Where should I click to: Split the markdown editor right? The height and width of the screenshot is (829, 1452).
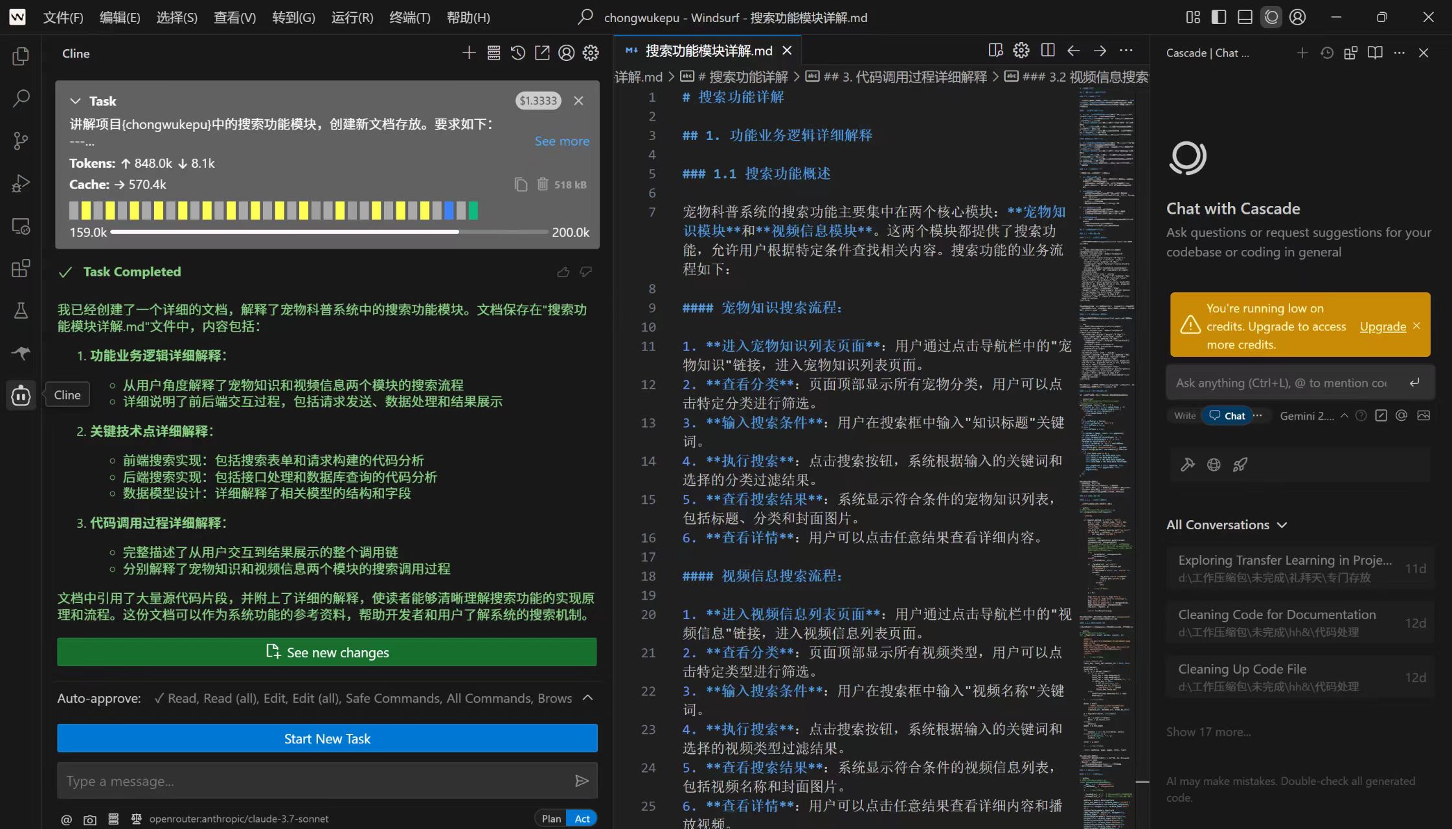[x=1047, y=51]
